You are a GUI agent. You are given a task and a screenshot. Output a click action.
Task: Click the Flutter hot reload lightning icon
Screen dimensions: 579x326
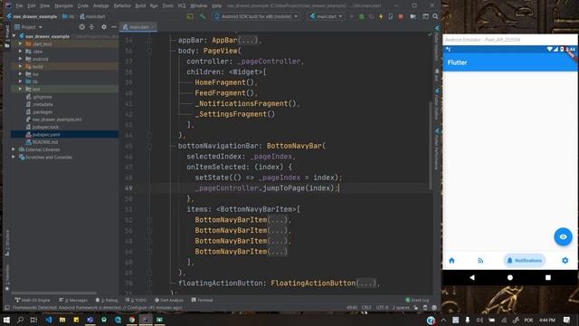tap(381, 16)
